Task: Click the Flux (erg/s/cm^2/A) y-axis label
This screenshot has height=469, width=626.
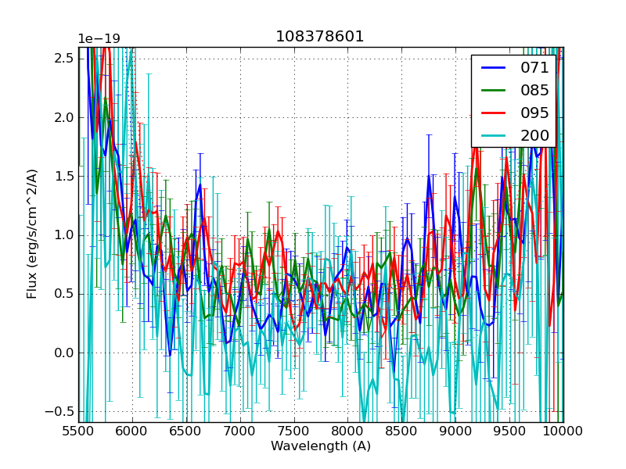Action: tap(32, 234)
